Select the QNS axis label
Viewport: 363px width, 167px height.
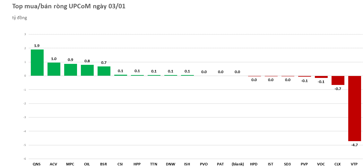coord(37,164)
